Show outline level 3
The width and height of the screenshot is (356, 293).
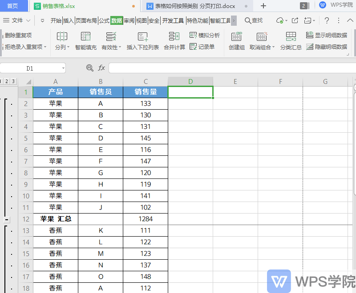[x=13, y=81]
